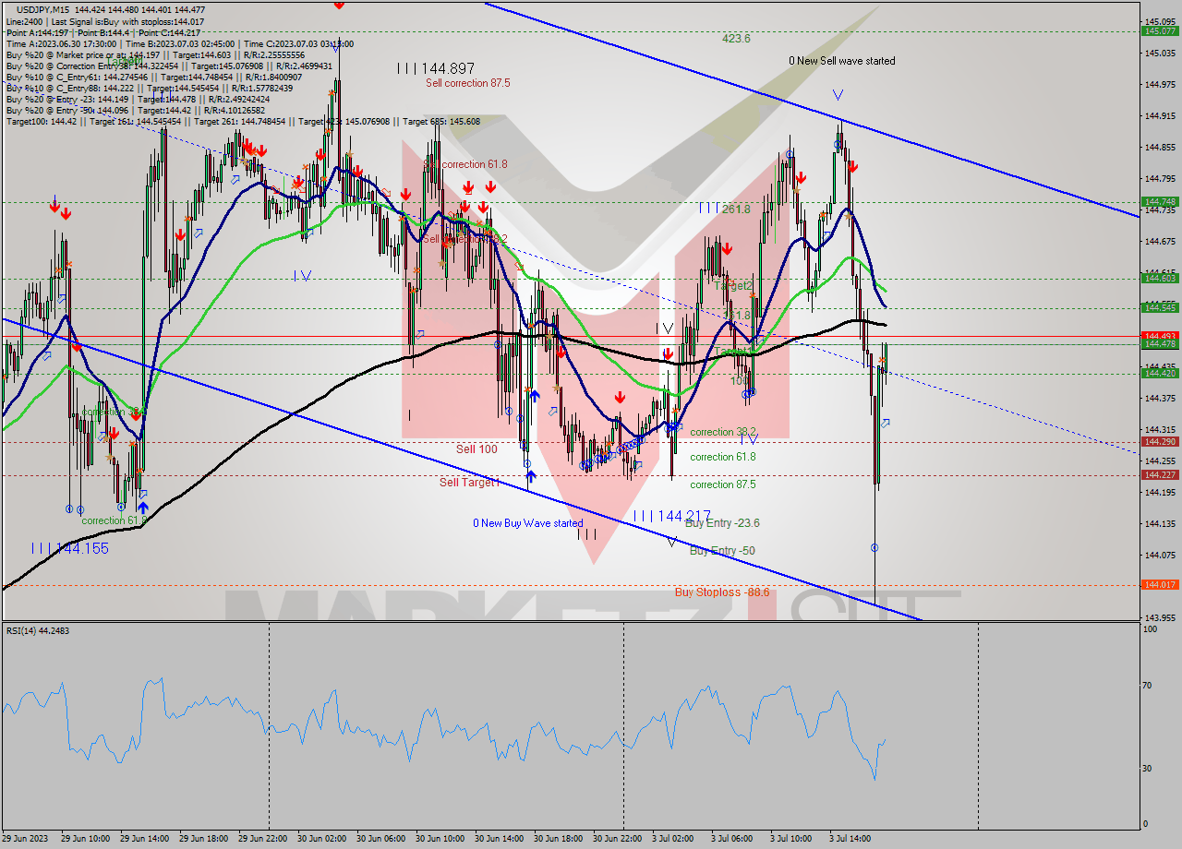This screenshot has height=849, width=1182.
Task: Click the 144.227 red price tag
Action: (x=1160, y=474)
